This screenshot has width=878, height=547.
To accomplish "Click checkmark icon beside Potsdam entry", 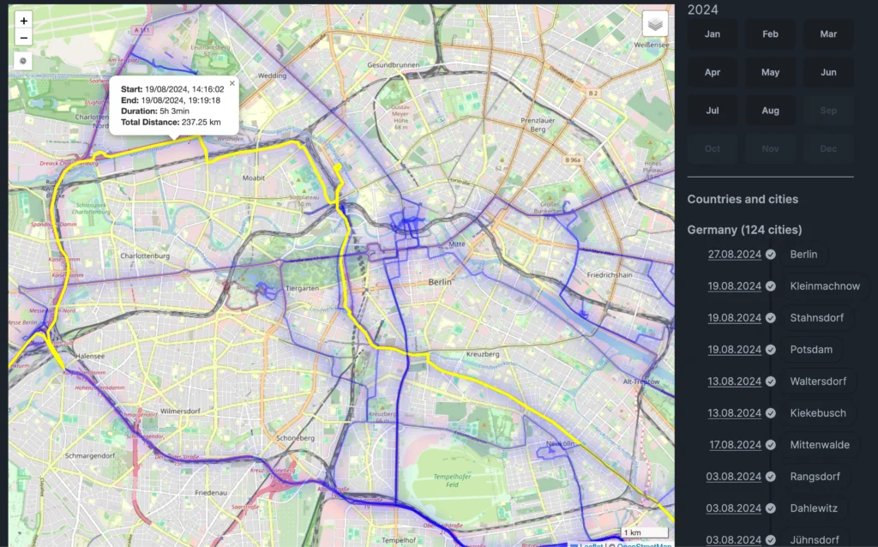I will click(771, 350).
